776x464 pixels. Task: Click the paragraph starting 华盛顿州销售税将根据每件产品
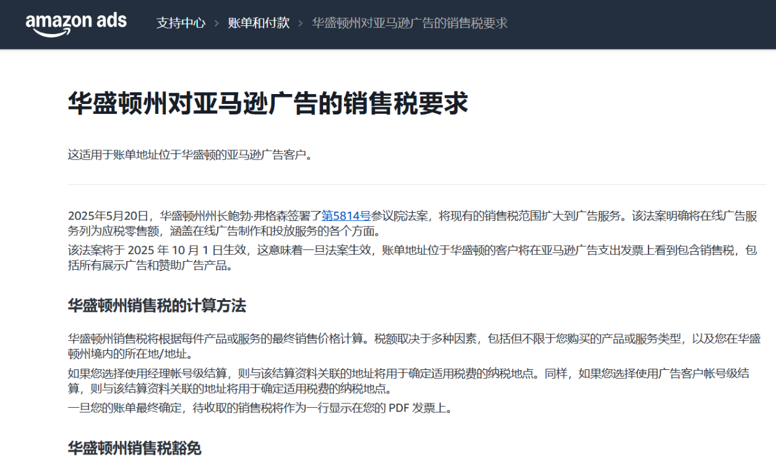[x=412, y=346]
